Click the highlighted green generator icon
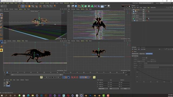 tap(82, 6)
